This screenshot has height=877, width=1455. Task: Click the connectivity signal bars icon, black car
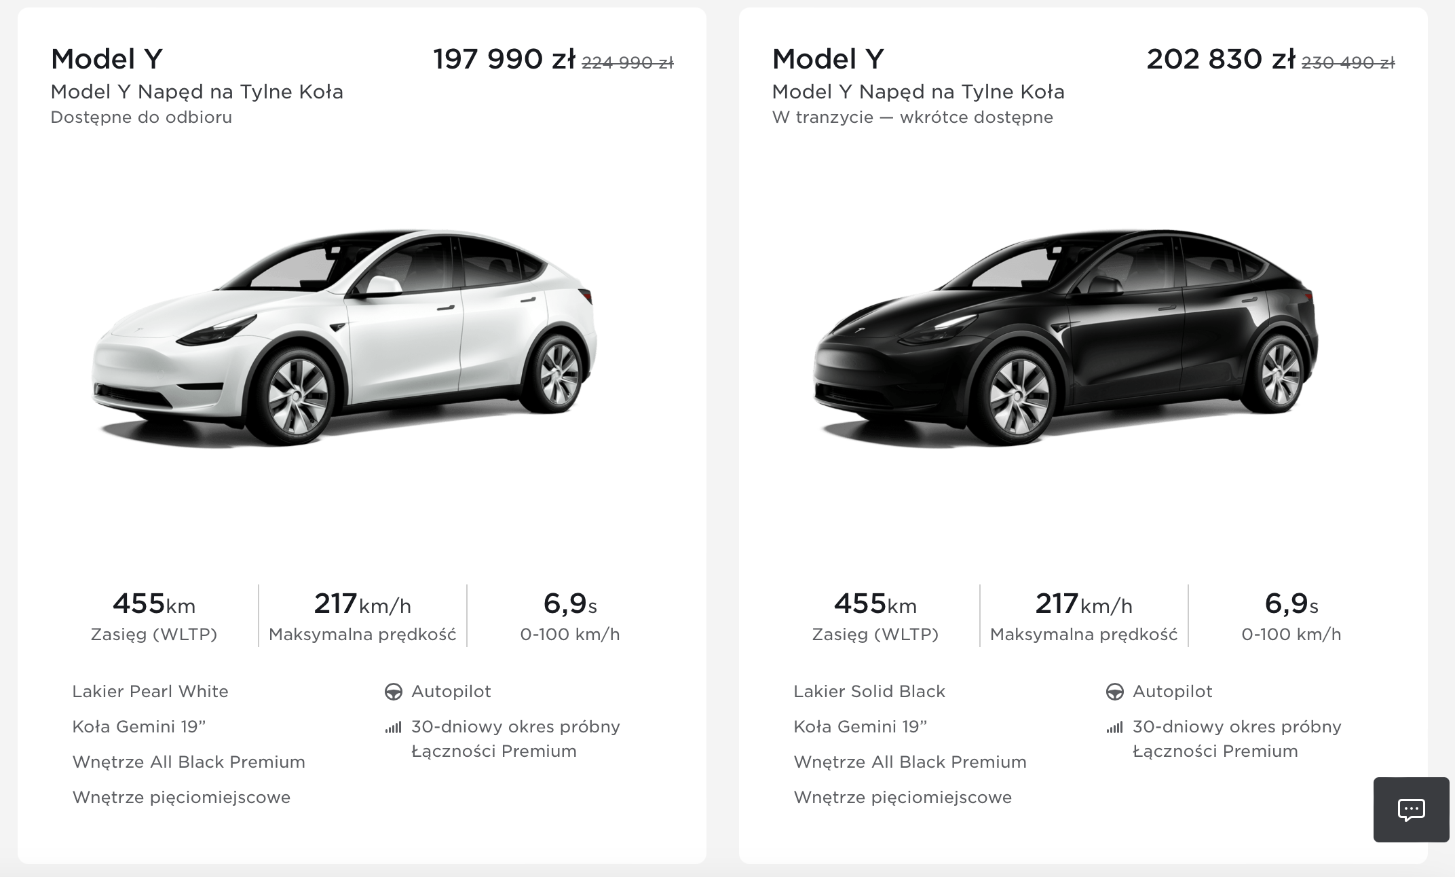tap(1114, 728)
